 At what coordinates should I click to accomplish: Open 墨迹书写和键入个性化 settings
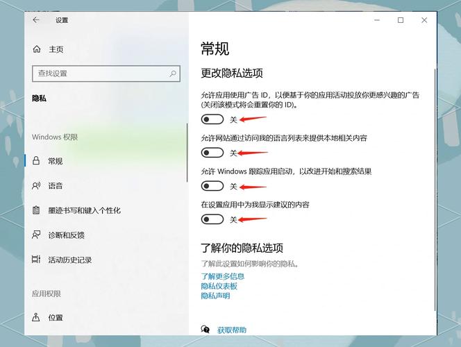pyautogui.click(x=106, y=210)
